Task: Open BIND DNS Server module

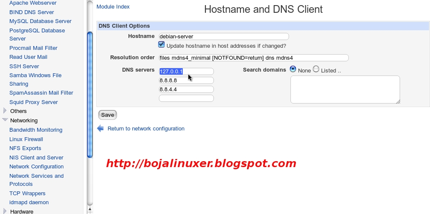Action: click(x=32, y=12)
